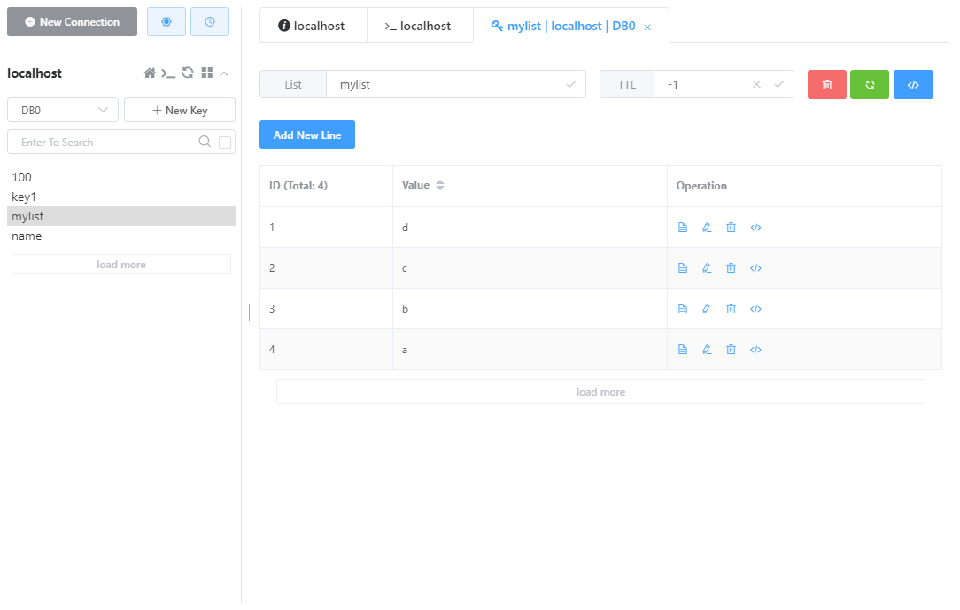960x610 pixels.
Task: Refresh the localhost connection icon
Action: point(188,73)
